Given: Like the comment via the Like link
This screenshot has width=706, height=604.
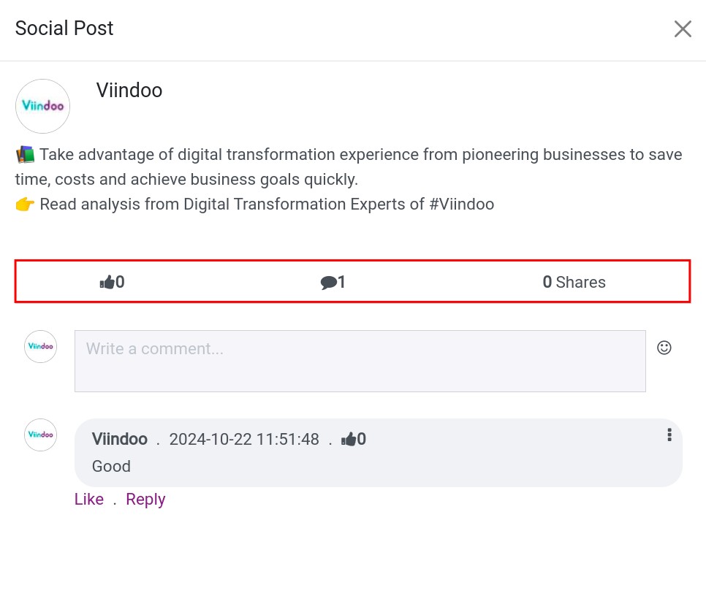Looking at the screenshot, I should point(89,500).
